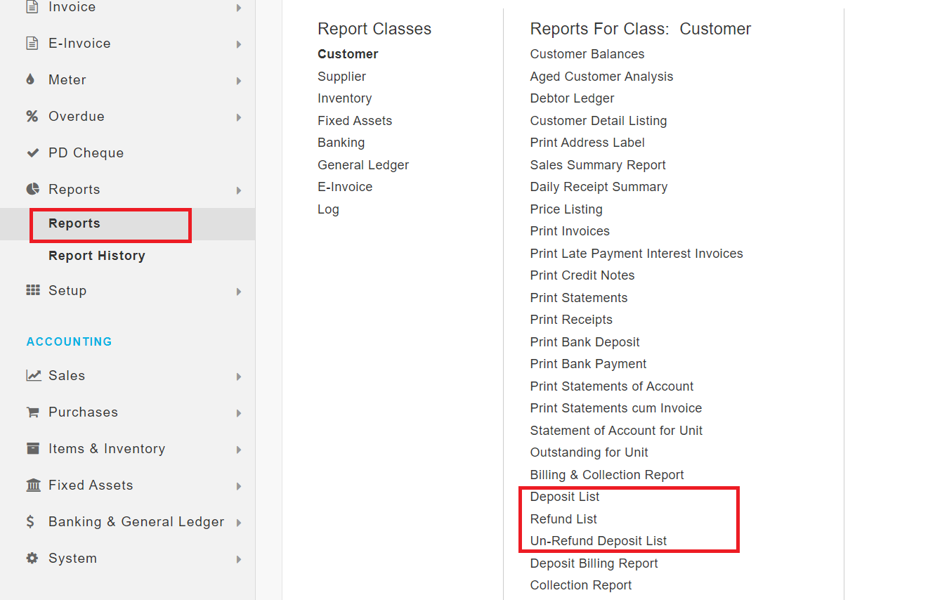Click the Meter droplet icon in sidebar

[30, 80]
